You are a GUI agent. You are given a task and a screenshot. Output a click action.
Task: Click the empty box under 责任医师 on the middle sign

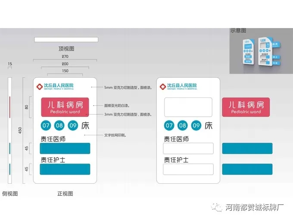[188, 148]
